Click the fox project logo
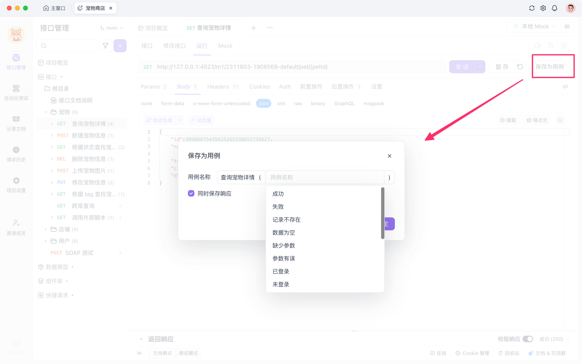 16,35
